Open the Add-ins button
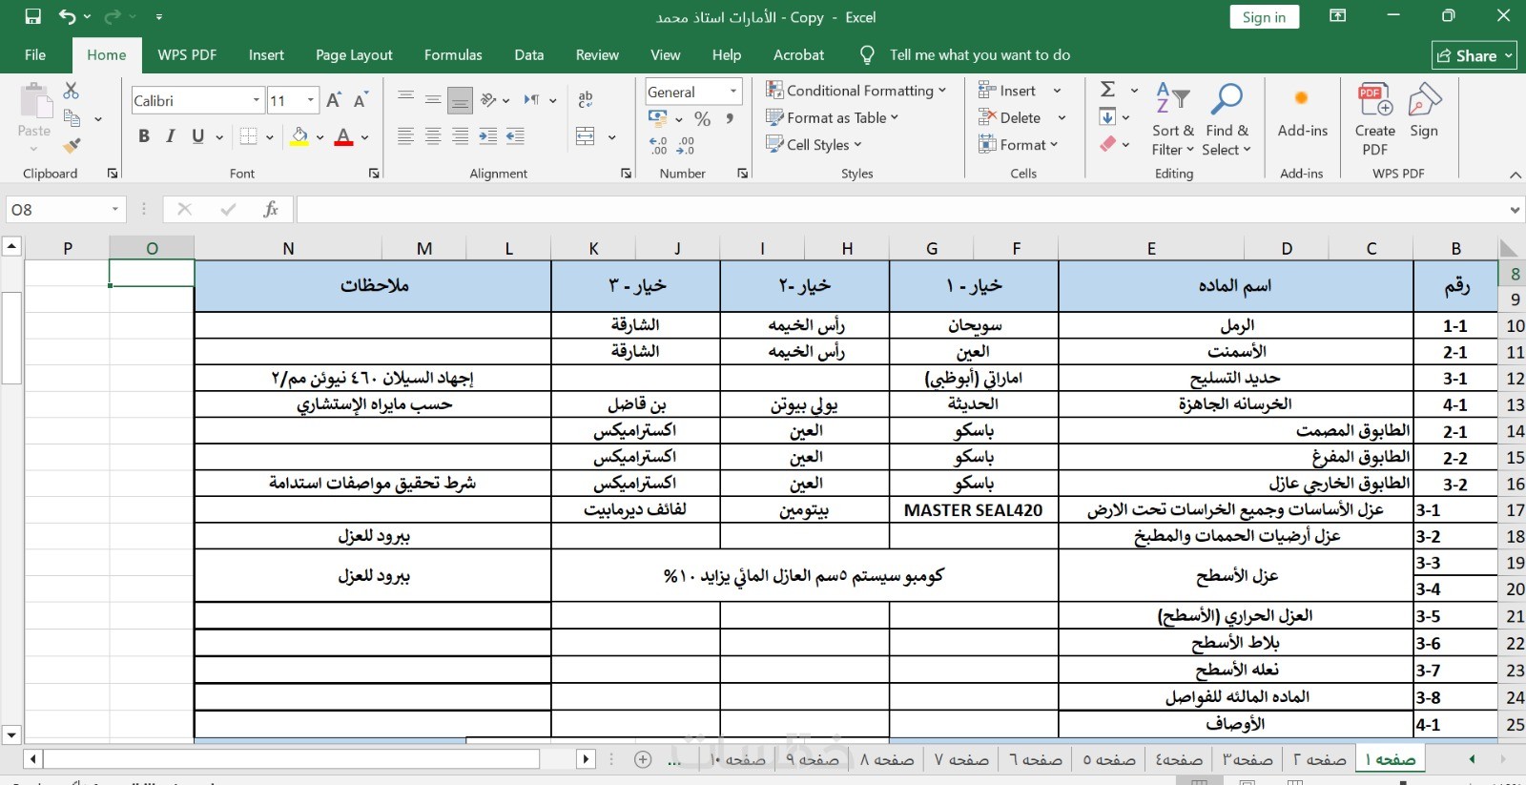This screenshot has height=785, width=1526. coord(1302,114)
